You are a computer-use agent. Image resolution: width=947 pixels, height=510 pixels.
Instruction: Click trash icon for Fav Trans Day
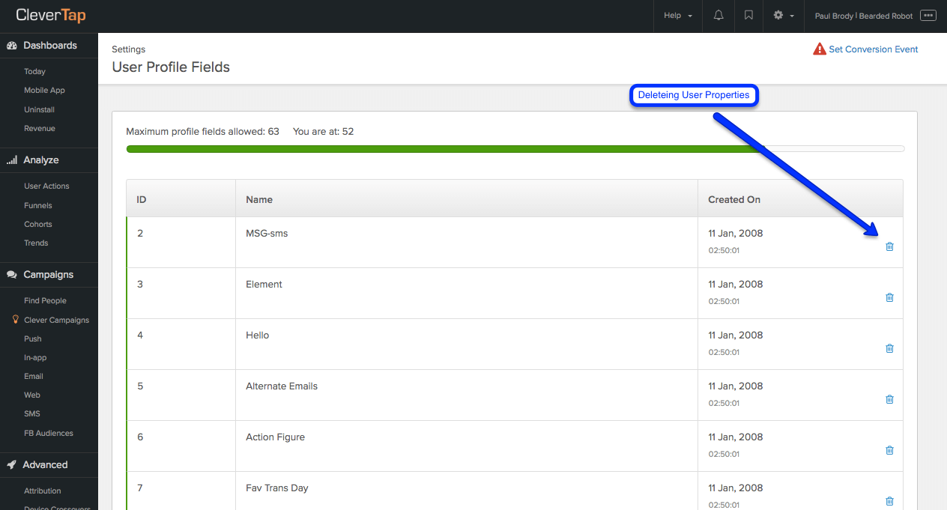point(889,501)
